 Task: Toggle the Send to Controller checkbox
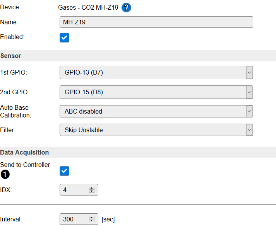(x=65, y=171)
